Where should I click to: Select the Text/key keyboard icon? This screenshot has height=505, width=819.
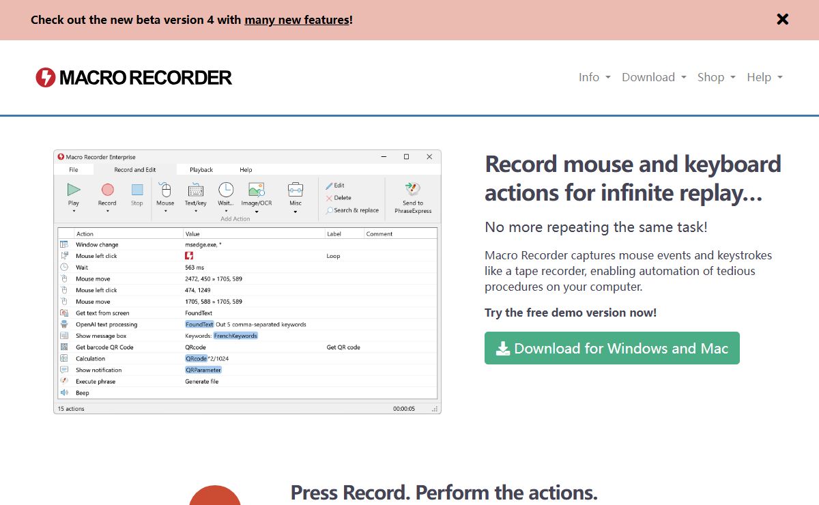pyautogui.click(x=195, y=190)
